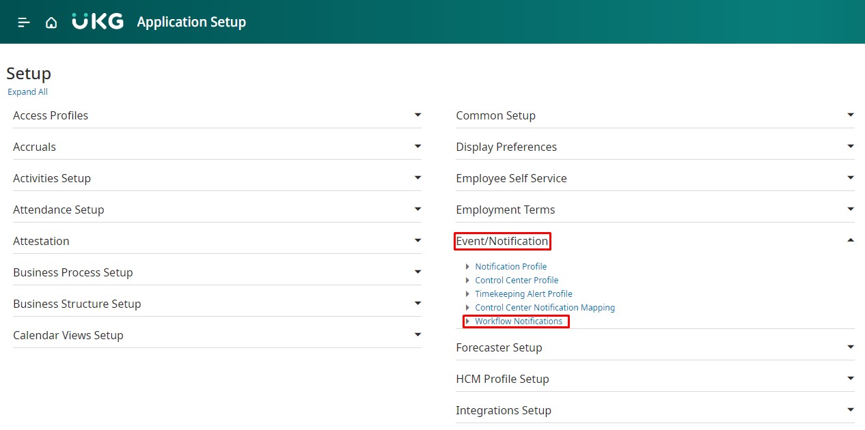Collapse the Event/Notification section
The width and height of the screenshot is (865, 430).
click(850, 240)
